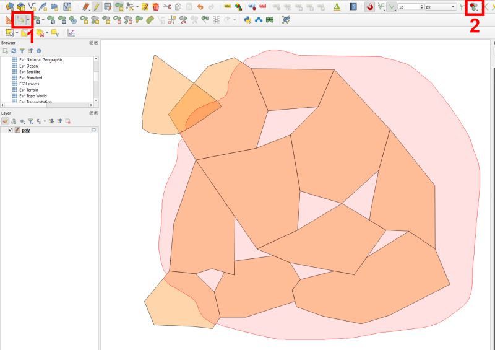The height and width of the screenshot is (350, 495).
Task: Copy selected features
Action: pyautogui.click(x=178, y=7)
